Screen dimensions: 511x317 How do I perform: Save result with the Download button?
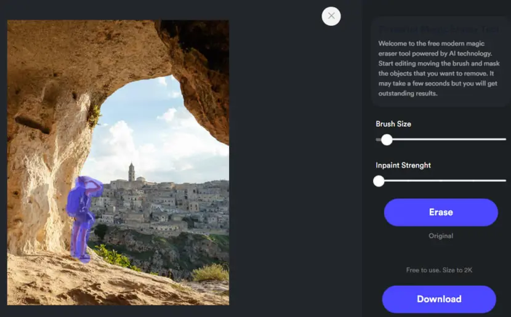[x=439, y=299]
